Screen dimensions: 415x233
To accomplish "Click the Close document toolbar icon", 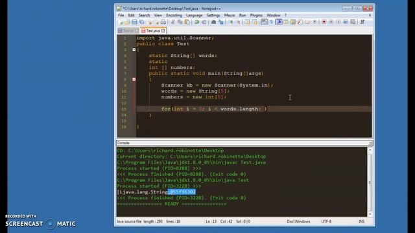I will pos(150,22).
